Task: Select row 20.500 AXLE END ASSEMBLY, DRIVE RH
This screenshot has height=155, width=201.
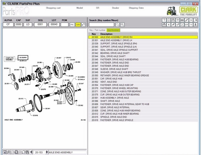Action: pyautogui.click(x=143, y=37)
